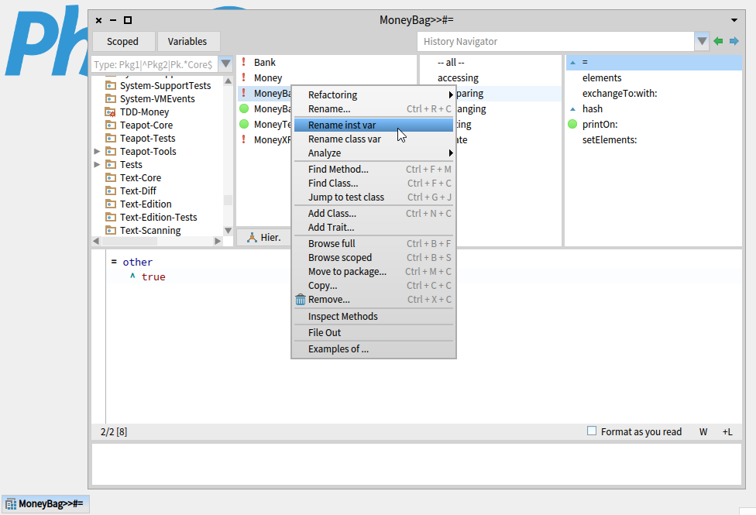The width and height of the screenshot is (756, 515).
Task: Open the window menu triangle in the title bar
Action: pyautogui.click(x=734, y=20)
